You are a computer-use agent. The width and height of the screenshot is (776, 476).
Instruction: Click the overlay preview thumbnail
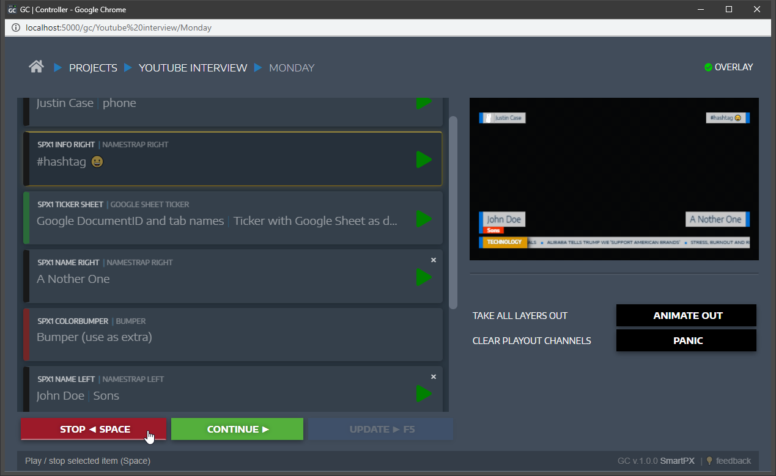pyautogui.click(x=614, y=179)
